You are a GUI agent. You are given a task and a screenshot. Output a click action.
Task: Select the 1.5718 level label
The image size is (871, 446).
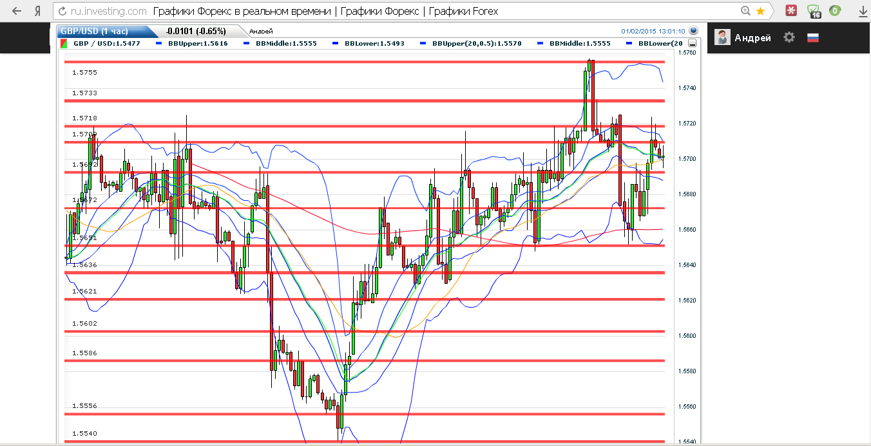tap(84, 118)
